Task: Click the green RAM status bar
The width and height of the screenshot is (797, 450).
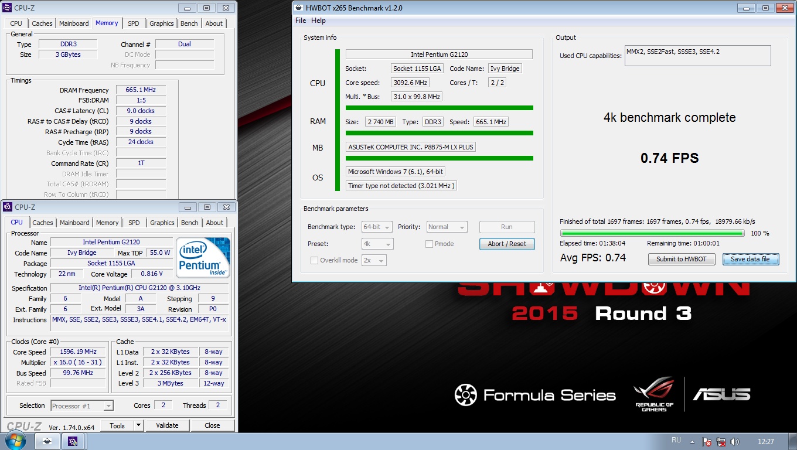Action: point(440,133)
